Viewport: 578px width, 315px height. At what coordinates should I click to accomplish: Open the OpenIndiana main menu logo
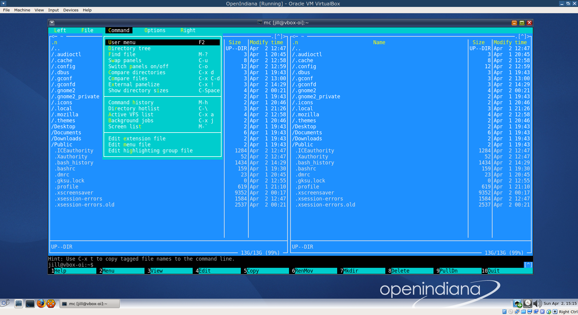[5, 303]
